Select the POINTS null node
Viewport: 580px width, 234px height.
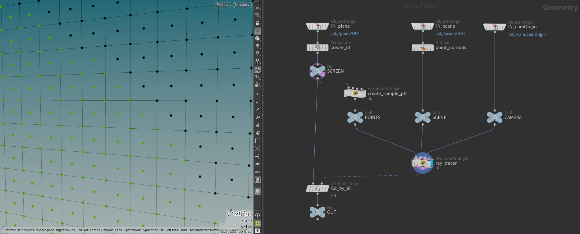tap(355, 117)
